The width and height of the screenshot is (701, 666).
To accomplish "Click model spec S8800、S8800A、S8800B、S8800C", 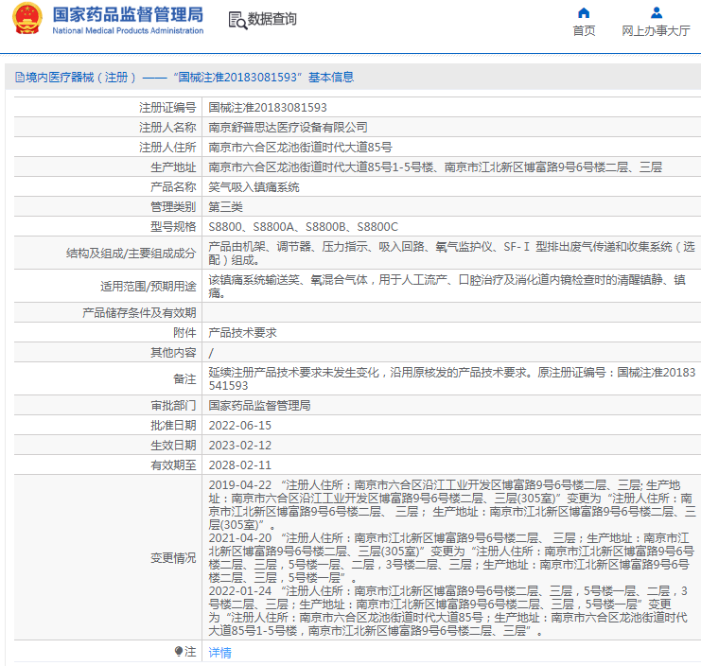I will pos(303,227).
